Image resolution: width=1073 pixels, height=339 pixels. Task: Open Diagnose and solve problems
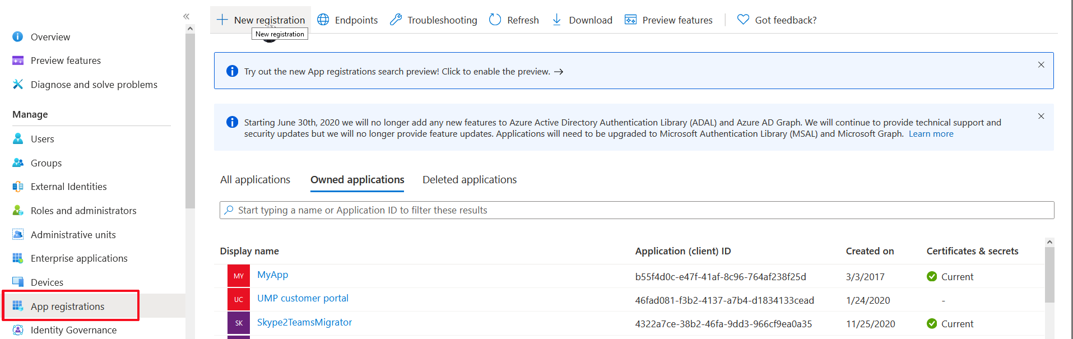click(x=94, y=85)
